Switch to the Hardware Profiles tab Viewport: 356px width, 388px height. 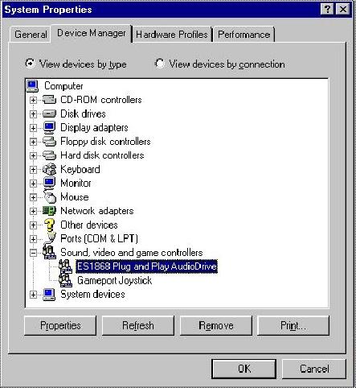tap(172, 35)
